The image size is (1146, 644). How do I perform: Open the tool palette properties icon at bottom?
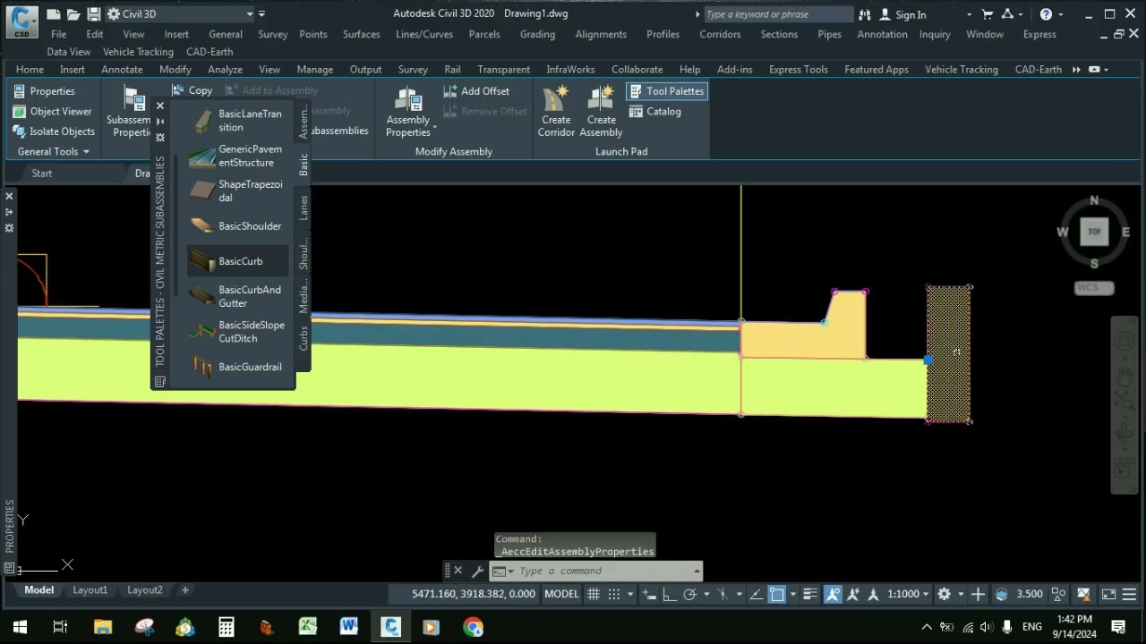click(x=160, y=382)
